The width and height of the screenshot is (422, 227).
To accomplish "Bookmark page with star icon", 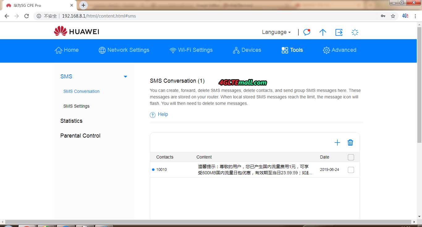I will coord(393,16).
